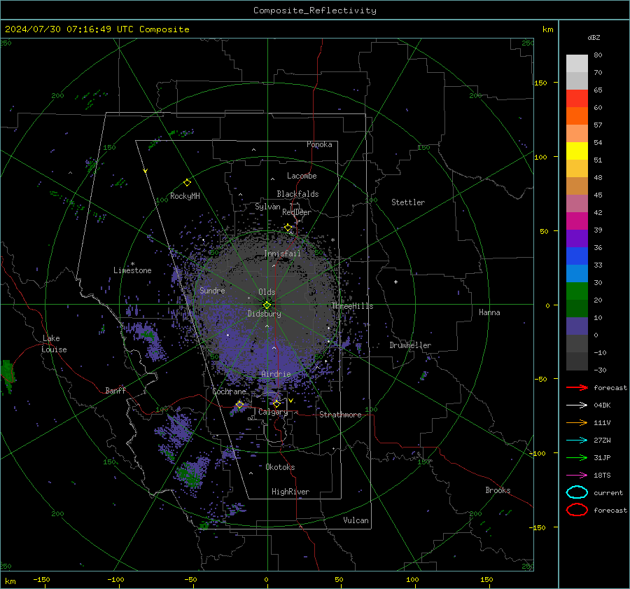Click the Ponoka city label

click(x=319, y=144)
